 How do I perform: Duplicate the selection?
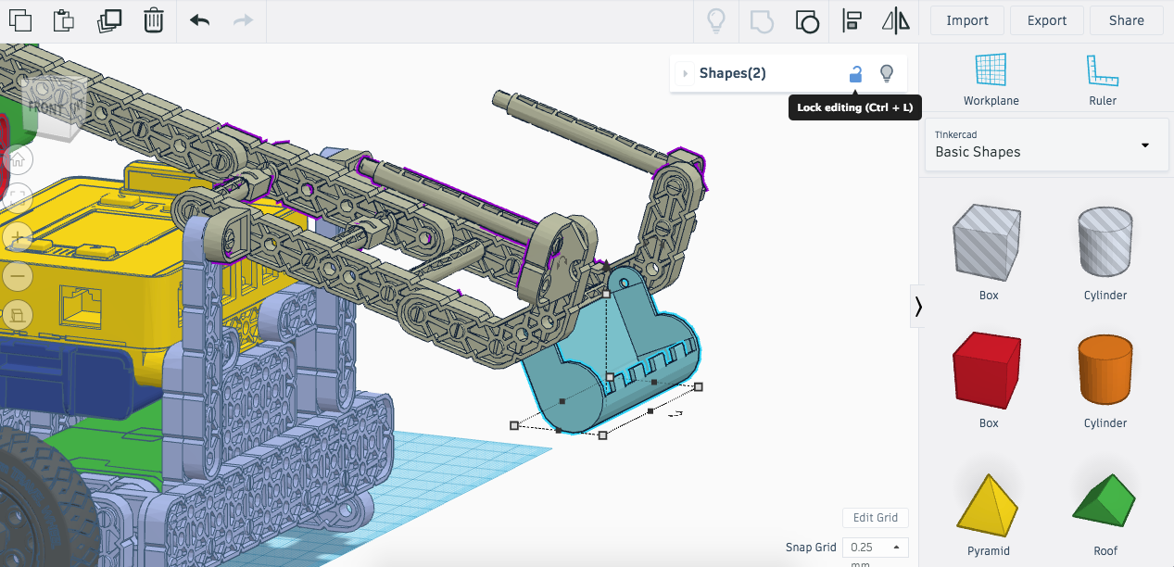(108, 20)
